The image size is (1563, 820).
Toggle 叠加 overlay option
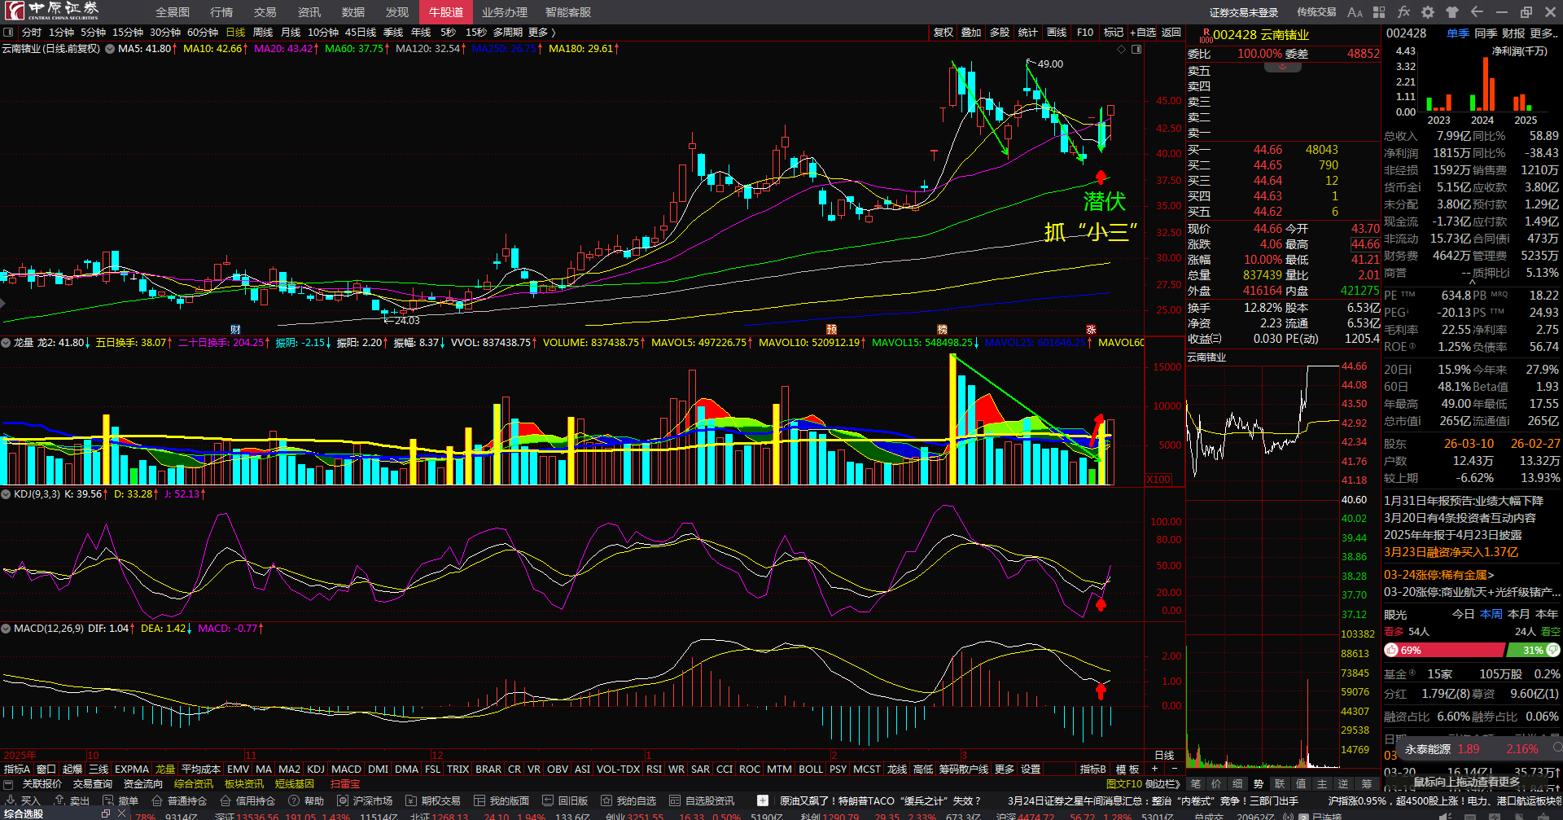click(x=971, y=33)
